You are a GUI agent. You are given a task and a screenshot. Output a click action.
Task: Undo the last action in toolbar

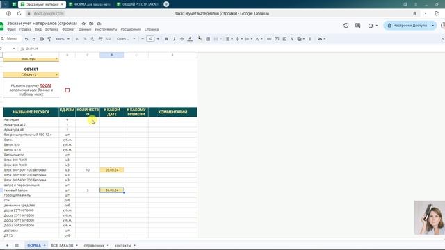(x=26, y=39)
